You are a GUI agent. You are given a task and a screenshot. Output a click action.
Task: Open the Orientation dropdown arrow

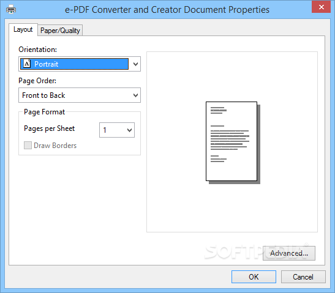(x=135, y=64)
